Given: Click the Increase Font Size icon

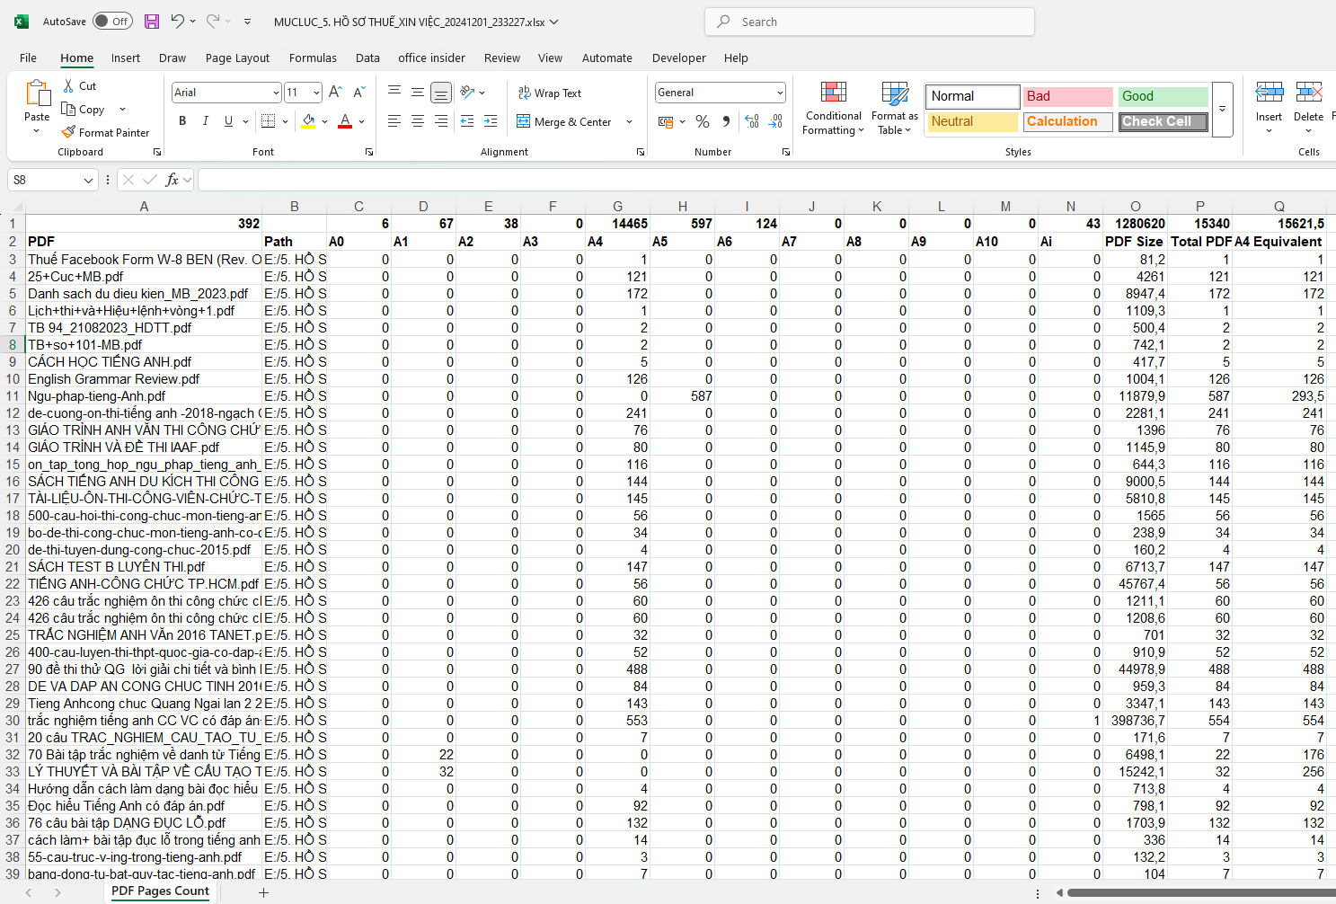Looking at the screenshot, I should pyautogui.click(x=335, y=93).
